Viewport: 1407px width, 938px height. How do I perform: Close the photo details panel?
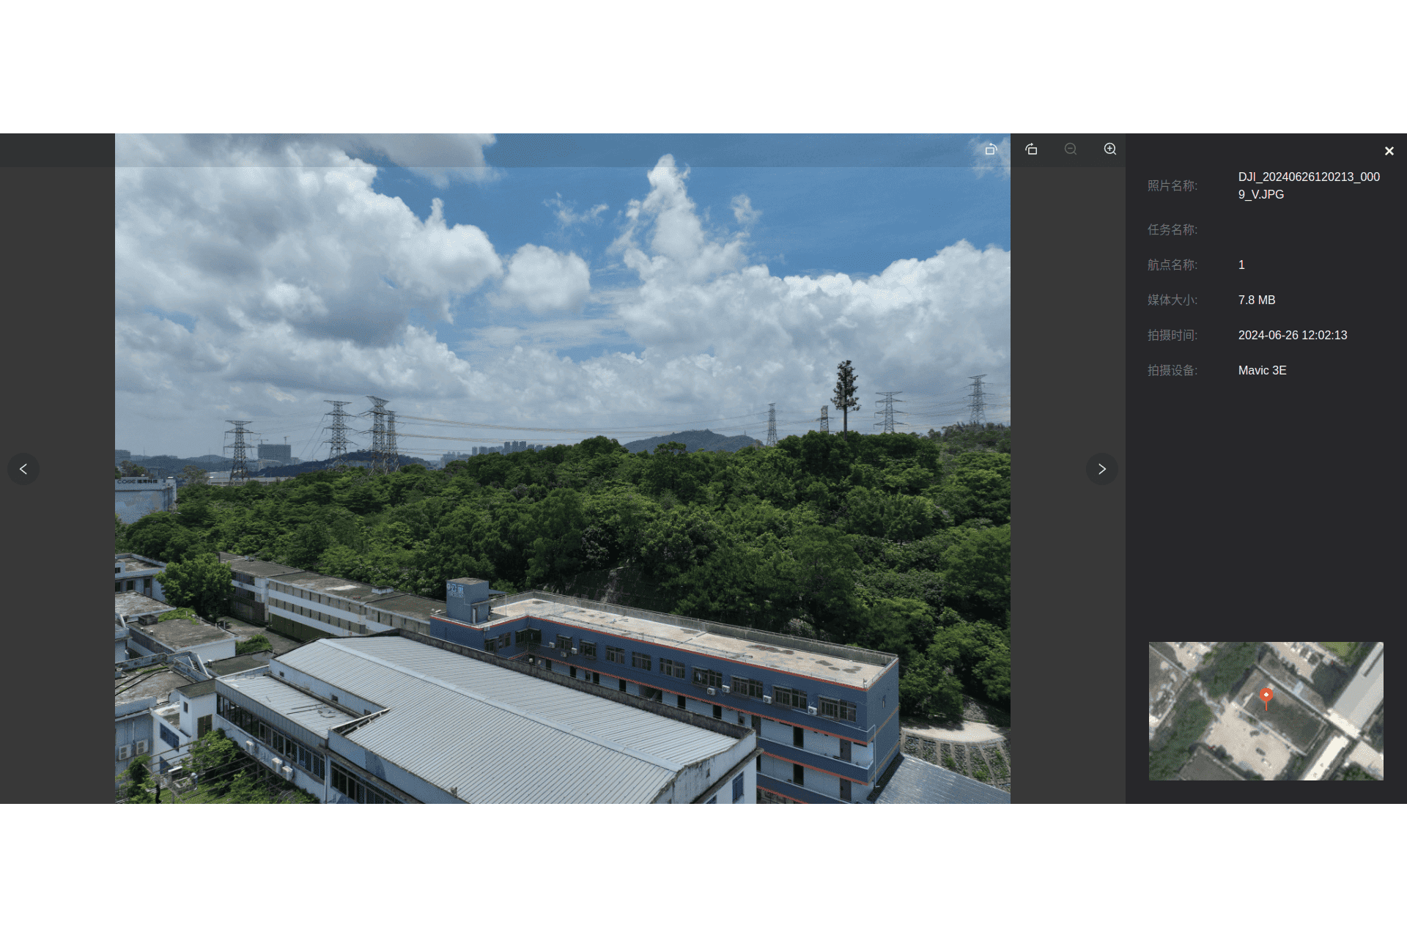[1389, 151]
